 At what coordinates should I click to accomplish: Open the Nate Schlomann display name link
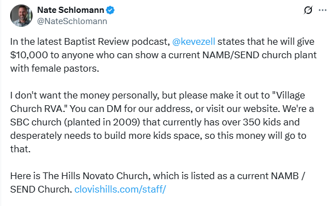click(x=70, y=10)
